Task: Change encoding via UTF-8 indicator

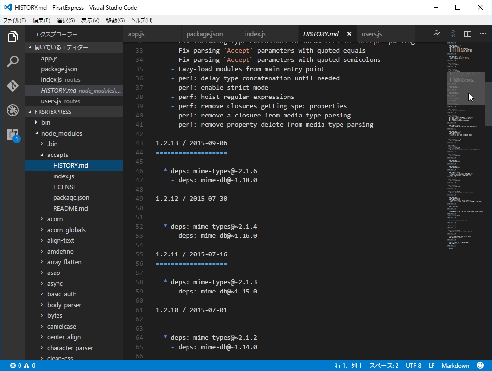Action: (x=414, y=365)
